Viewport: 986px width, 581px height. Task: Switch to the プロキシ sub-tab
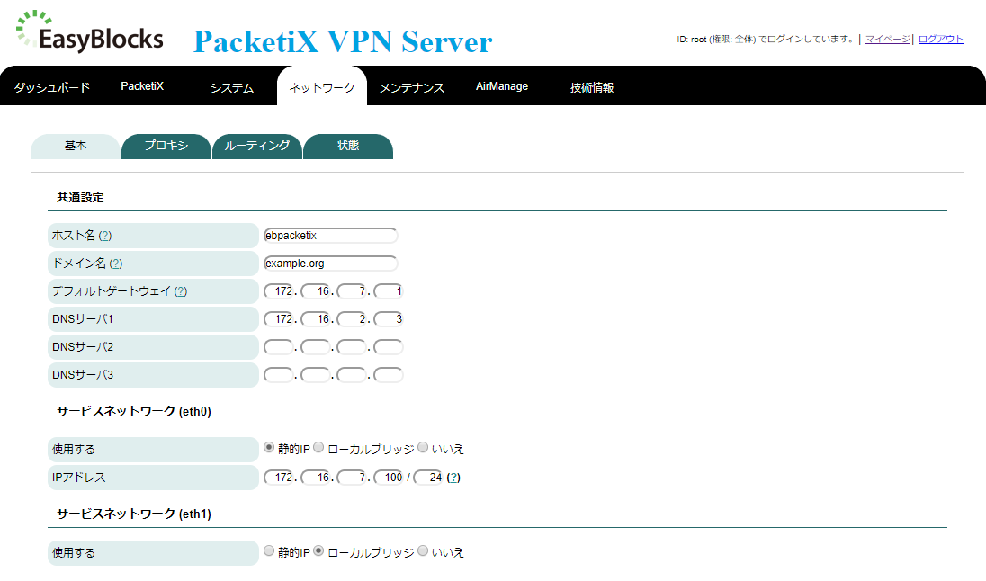(x=166, y=146)
